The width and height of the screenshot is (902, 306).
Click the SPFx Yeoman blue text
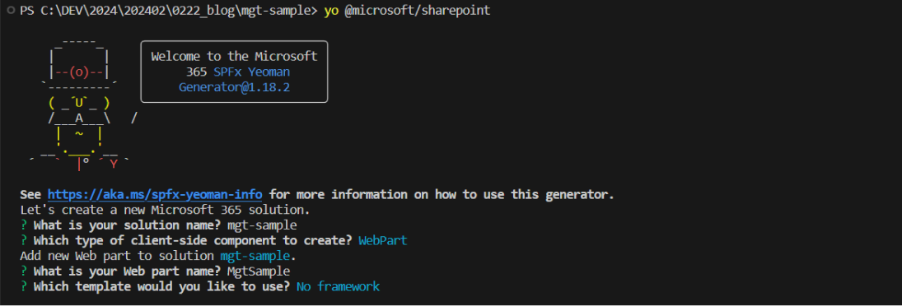pos(251,72)
